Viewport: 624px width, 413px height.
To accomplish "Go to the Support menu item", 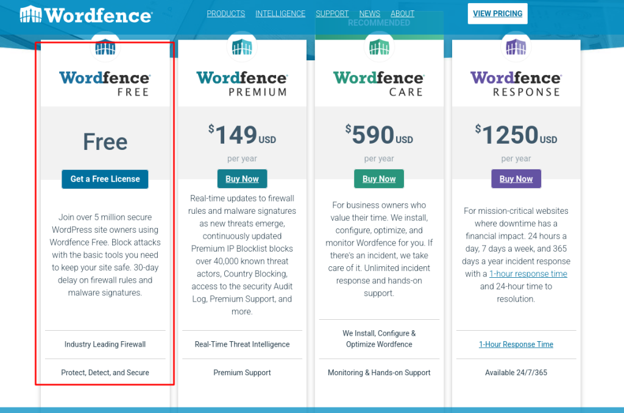I will (x=332, y=13).
